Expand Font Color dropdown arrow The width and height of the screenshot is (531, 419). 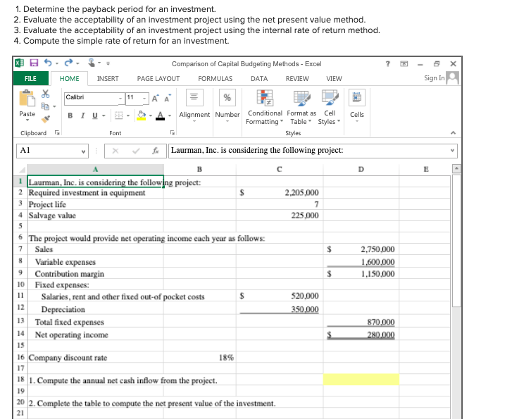(170, 115)
